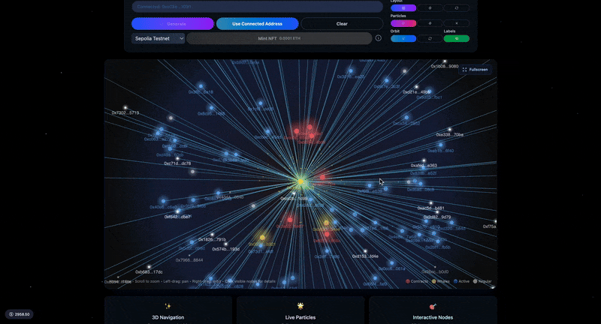Viewport: 601px width, 324px height.
Task: Open the Interactive Nodes feature card
Action: pos(433,310)
